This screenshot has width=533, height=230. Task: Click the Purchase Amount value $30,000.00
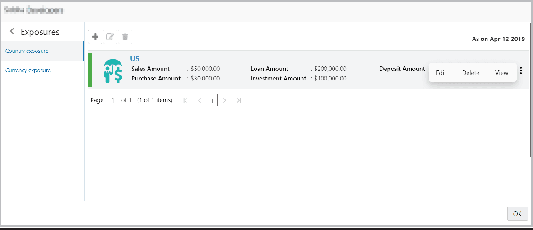pyautogui.click(x=205, y=78)
